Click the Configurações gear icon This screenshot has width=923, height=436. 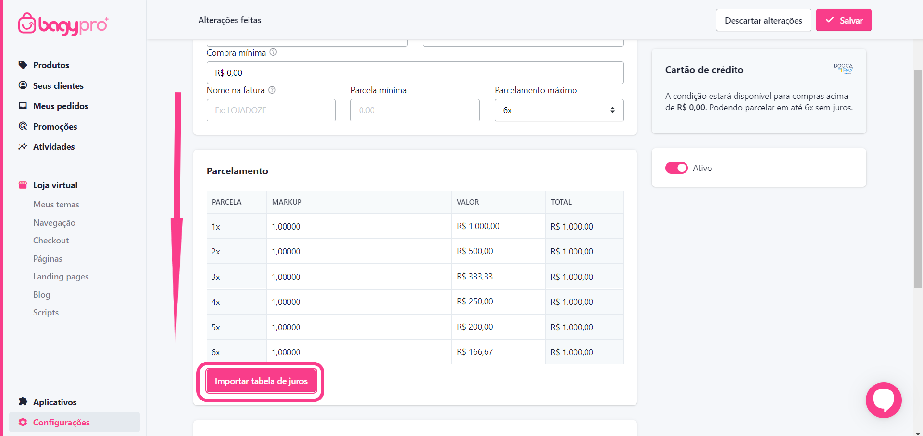click(x=23, y=422)
